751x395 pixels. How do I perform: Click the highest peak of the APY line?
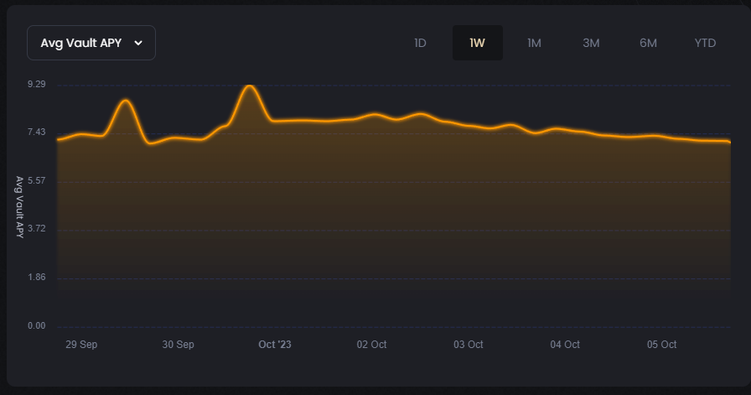pos(249,86)
